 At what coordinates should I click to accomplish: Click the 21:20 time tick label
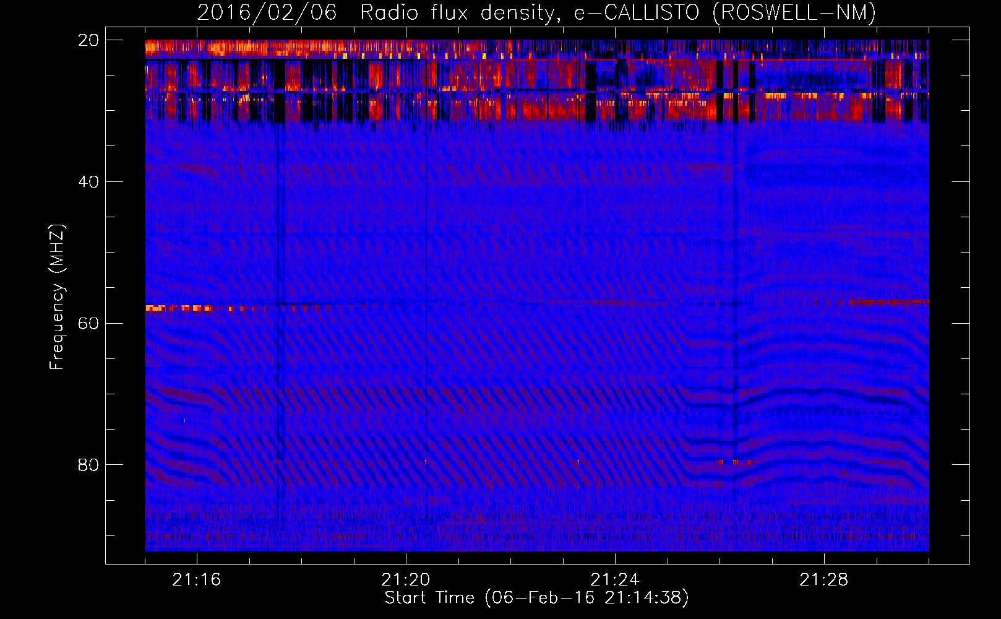tap(406, 580)
